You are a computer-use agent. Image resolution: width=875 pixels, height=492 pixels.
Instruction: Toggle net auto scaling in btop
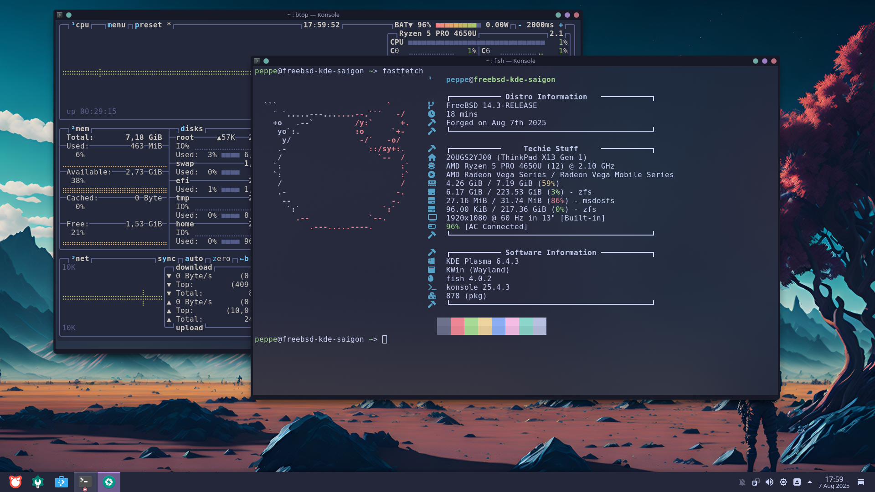(194, 259)
